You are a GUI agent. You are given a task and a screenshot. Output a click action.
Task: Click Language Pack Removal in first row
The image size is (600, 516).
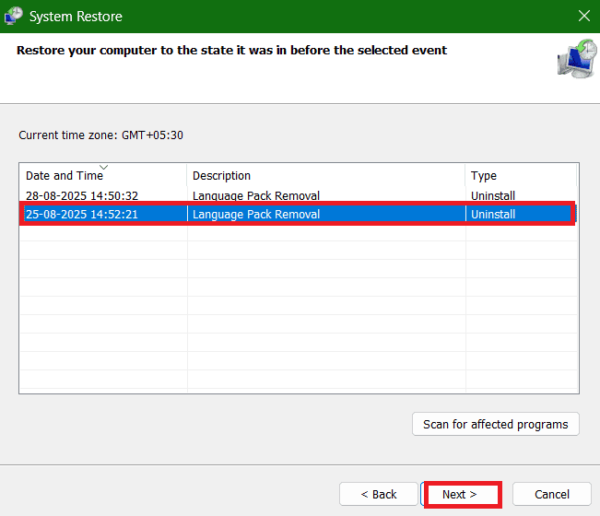pyautogui.click(x=256, y=196)
